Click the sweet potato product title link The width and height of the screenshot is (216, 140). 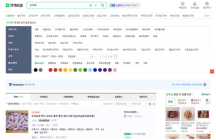[x=63, y=116]
